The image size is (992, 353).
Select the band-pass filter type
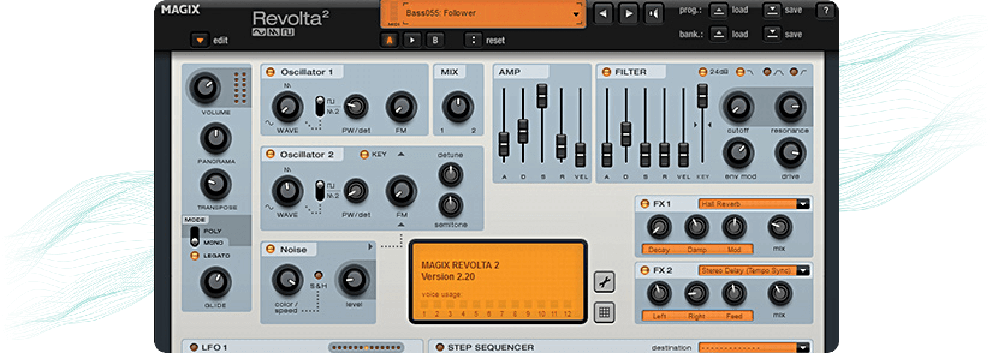tap(767, 72)
